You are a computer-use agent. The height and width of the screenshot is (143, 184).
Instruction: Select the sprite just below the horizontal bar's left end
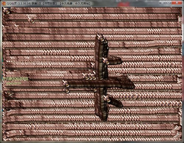pos(66,90)
